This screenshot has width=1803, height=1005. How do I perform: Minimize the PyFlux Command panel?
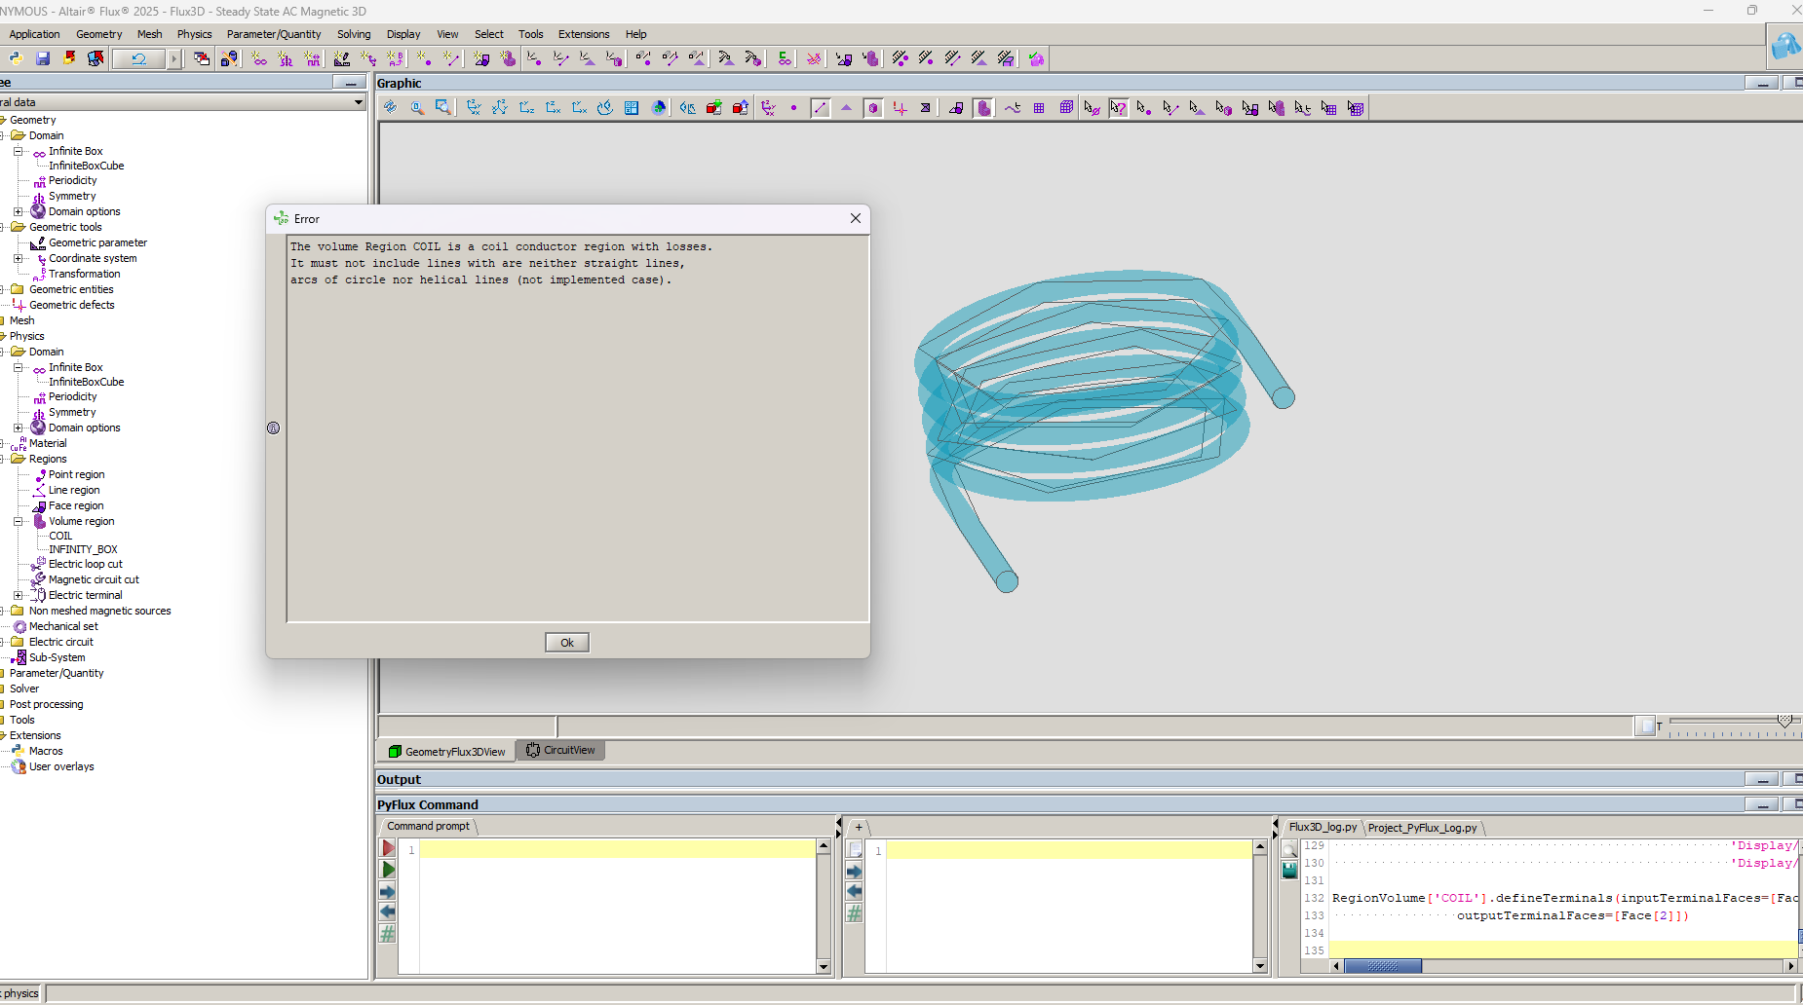(1762, 804)
